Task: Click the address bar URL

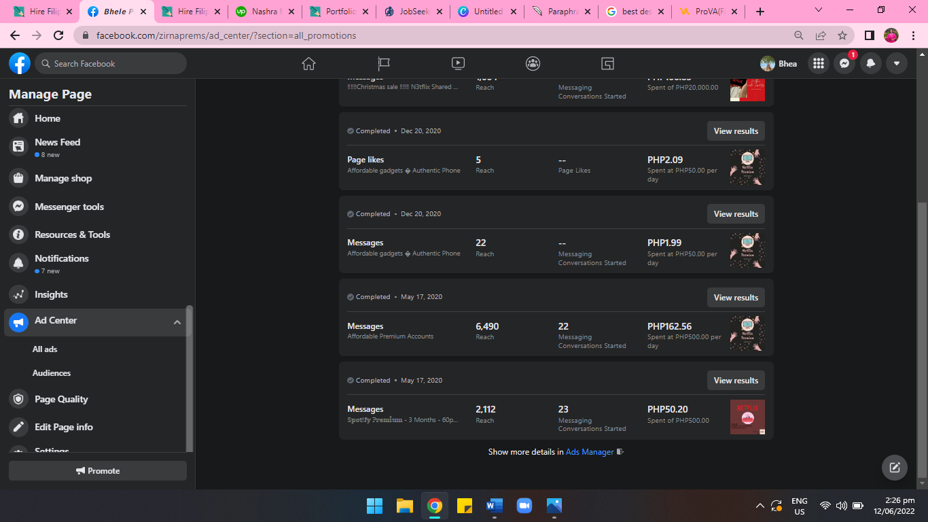Action: coord(226,35)
